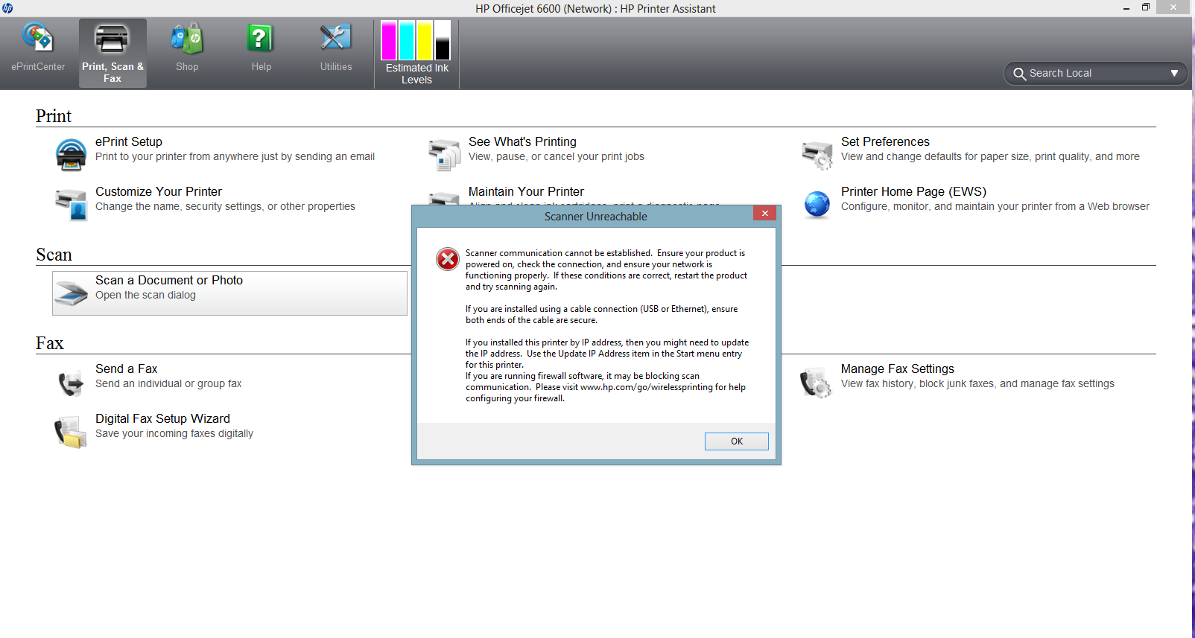This screenshot has width=1195, height=638.
Task: Click the yellow ink level bar
Action: 425,40
